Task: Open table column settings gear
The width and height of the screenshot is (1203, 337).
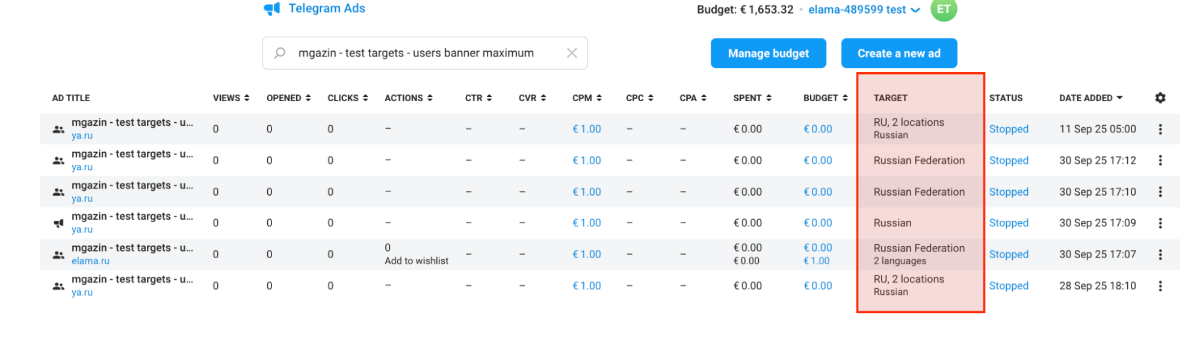Action: [1160, 97]
